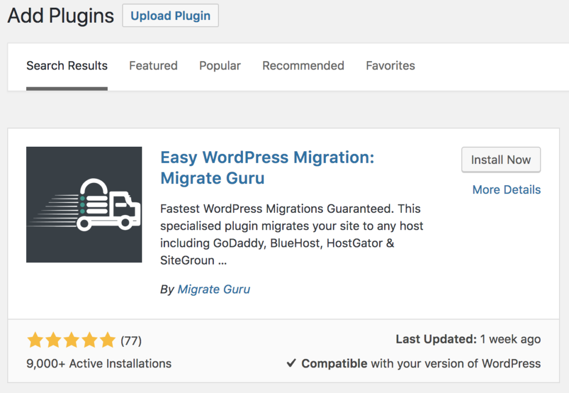Open the More Details link
569x393 pixels.
coord(506,190)
